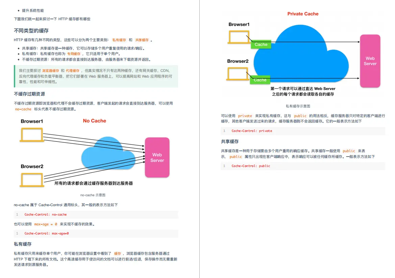Click the pink Web Server box in No Cache diagram
395x278 pixels.
click(x=157, y=158)
